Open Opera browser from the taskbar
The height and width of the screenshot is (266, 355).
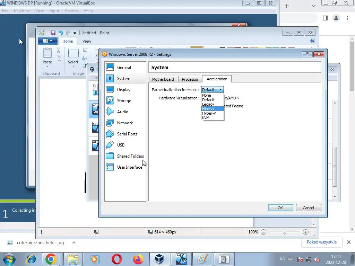click(117, 259)
